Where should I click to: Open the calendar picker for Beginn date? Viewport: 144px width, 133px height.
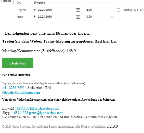coord(78,10)
